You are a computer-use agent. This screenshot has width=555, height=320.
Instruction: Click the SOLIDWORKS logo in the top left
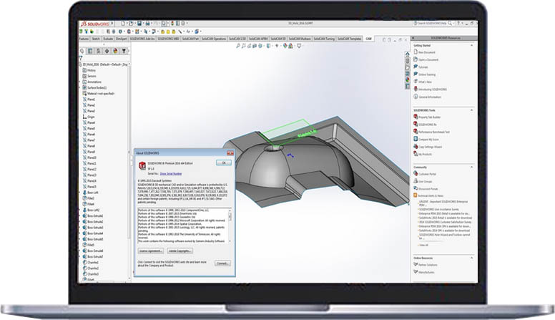(x=95, y=24)
